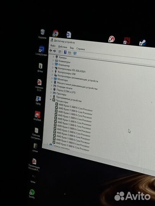The image size is (155, 206).
Task: Click the Google Chrome desktop icon
Action: pos(55,33)
